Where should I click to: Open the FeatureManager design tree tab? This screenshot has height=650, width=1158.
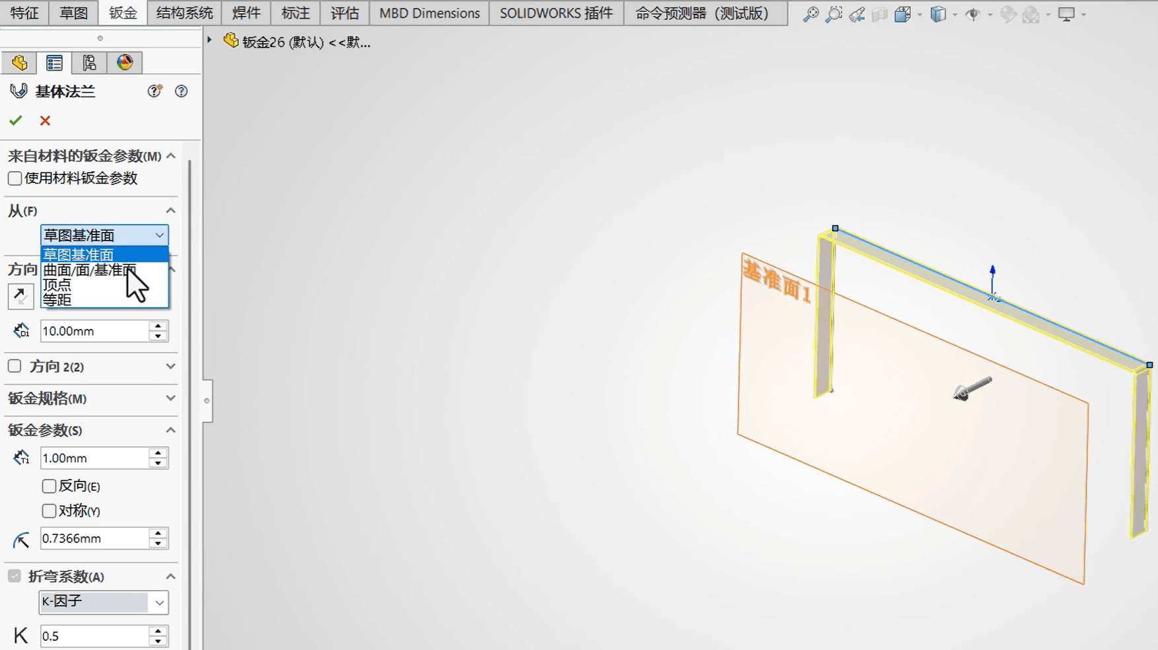pyautogui.click(x=19, y=63)
